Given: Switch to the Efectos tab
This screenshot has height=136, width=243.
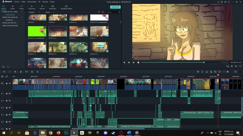Looking at the screenshot, I should point(42,7).
